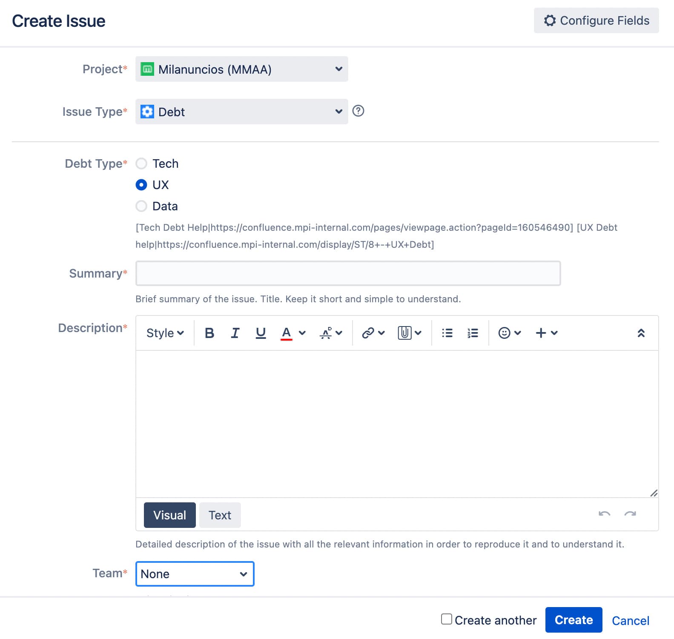Switch to the Visual editor tab
The height and width of the screenshot is (639, 674).
[x=169, y=515]
